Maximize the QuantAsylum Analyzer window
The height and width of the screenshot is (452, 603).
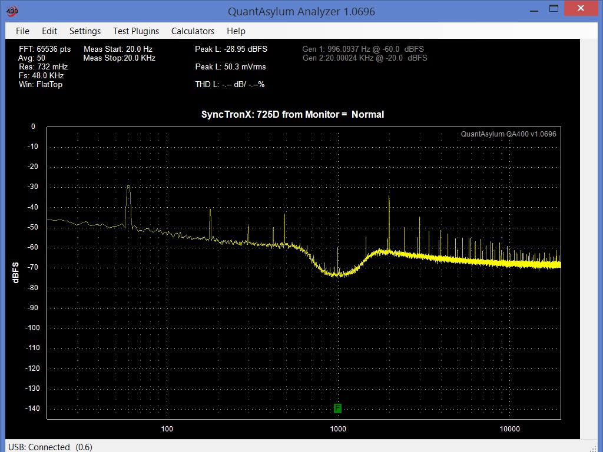pyautogui.click(x=554, y=9)
